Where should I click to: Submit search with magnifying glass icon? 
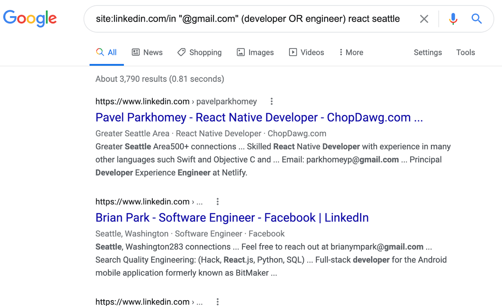click(x=476, y=18)
